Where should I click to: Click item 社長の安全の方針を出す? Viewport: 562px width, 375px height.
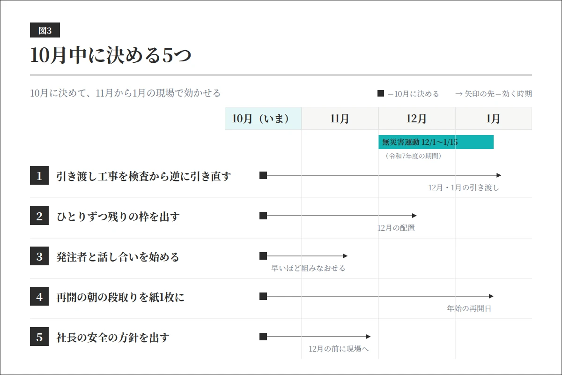click(113, 337)
